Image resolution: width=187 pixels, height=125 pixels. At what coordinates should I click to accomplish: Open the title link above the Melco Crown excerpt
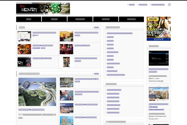(159, 70)
